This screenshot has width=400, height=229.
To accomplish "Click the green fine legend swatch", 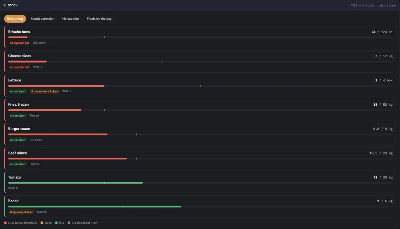I will coord(56,223).
